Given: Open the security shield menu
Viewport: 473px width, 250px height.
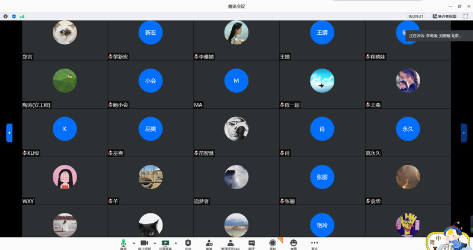Looking at the screenshot, I should (x=188, y=243).
